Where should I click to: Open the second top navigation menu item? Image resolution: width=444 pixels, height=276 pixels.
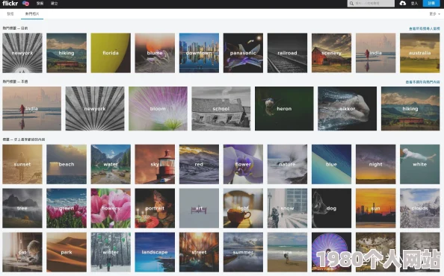pos(54,4)
